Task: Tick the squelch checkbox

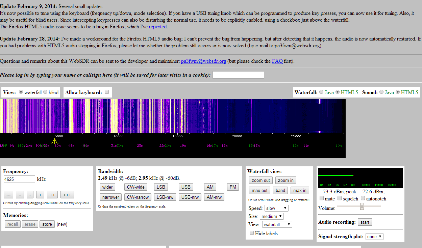Action: (340, 198)
